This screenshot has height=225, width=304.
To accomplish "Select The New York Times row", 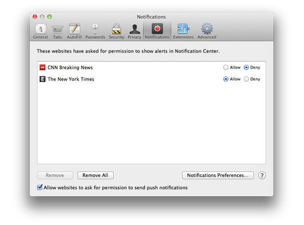I will tap(152, 79).
